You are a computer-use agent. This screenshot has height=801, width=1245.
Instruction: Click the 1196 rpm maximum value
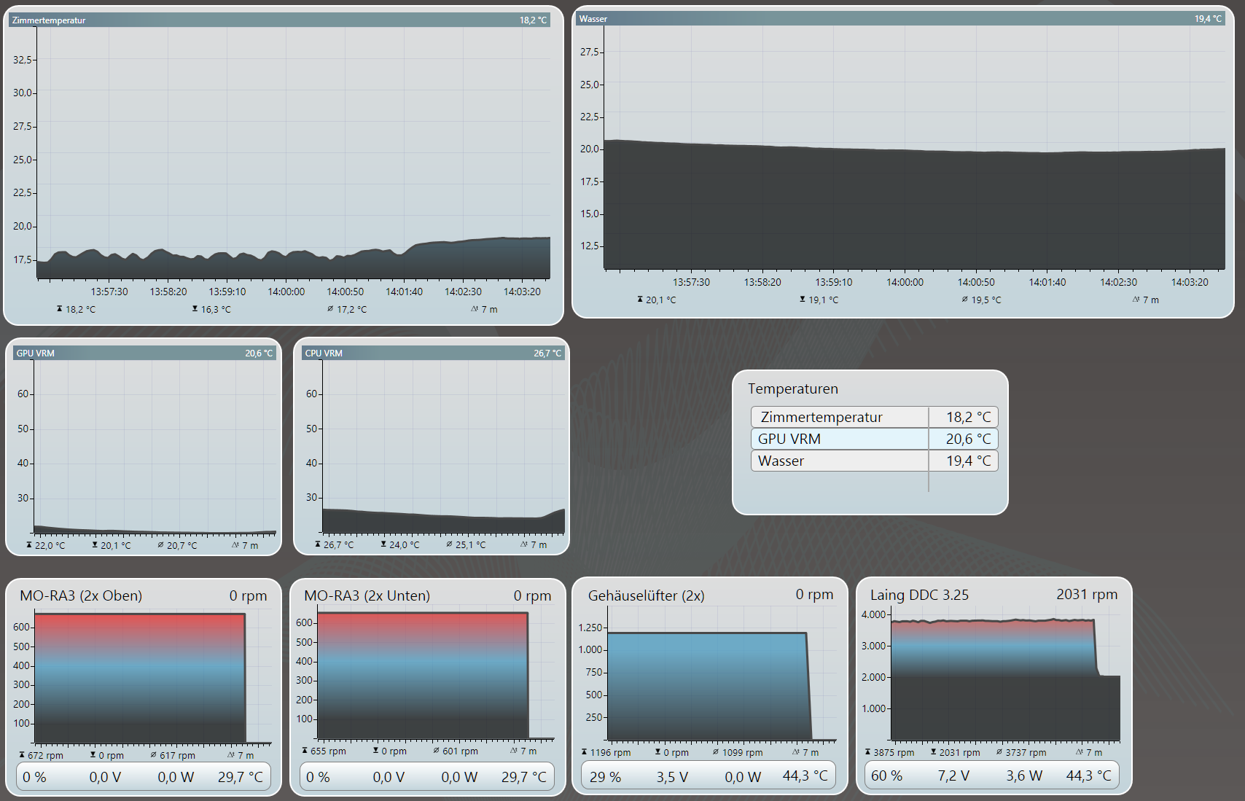coord(611,752)
